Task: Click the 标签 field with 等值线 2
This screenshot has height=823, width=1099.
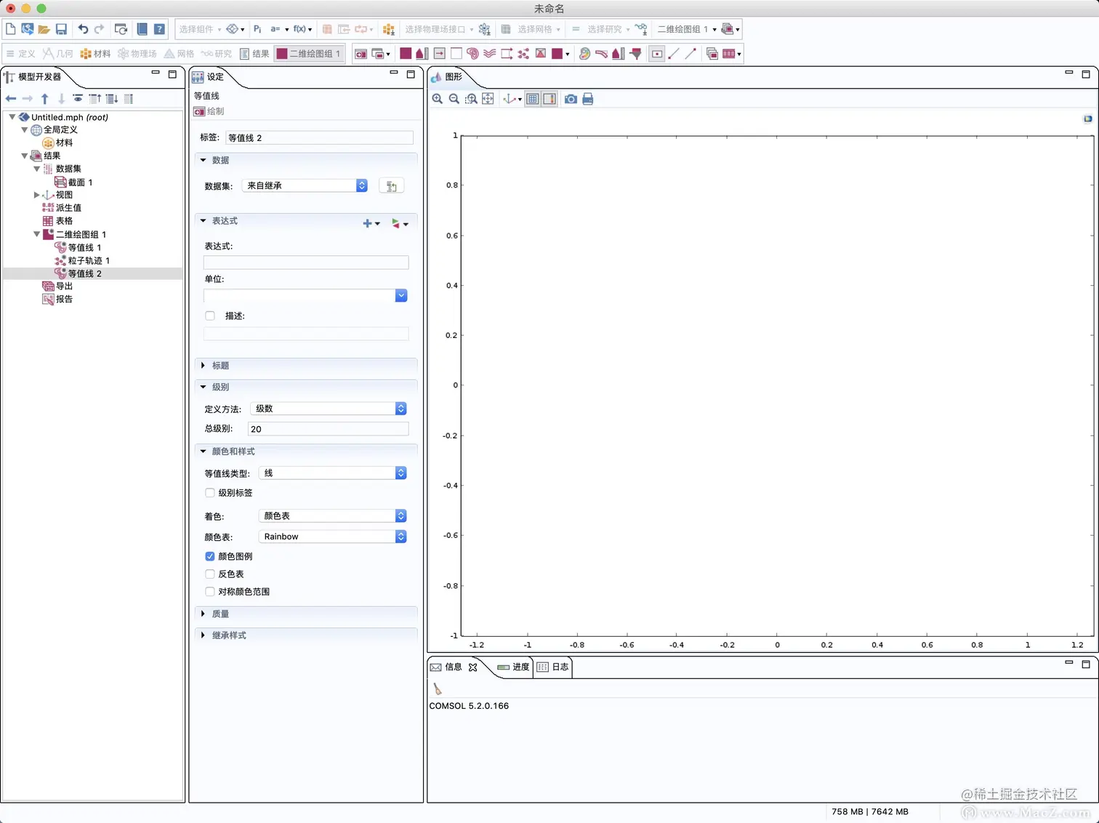Action: (x=319, y=138)
